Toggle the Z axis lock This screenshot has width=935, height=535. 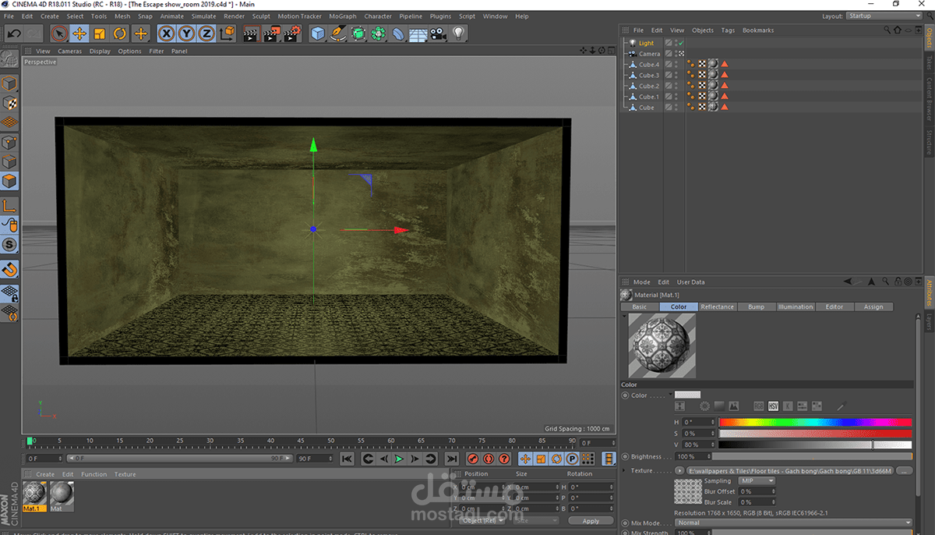pos(206,33)
